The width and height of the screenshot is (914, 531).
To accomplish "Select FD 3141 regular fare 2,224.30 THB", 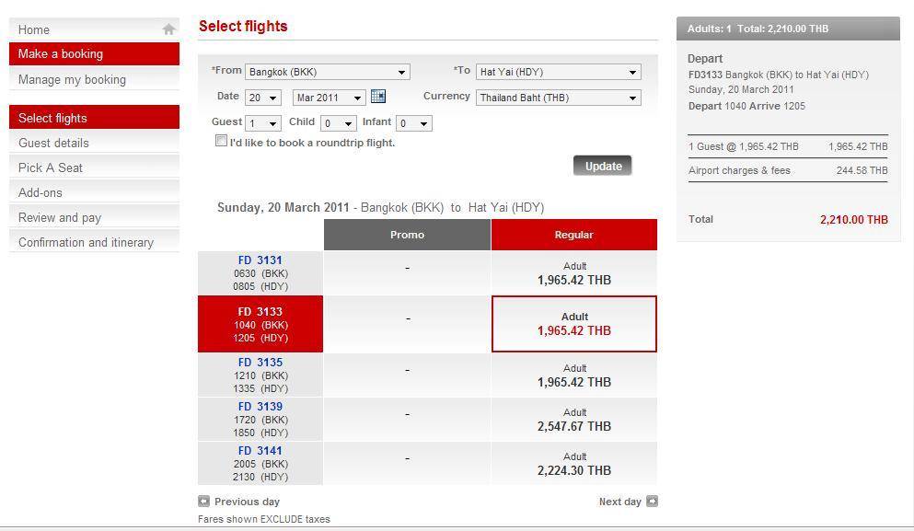I will point(574,464).
